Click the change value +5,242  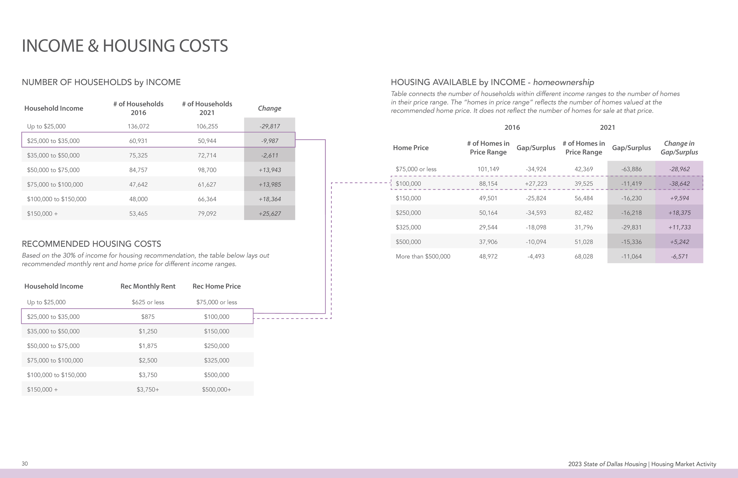tap(679, 242)
